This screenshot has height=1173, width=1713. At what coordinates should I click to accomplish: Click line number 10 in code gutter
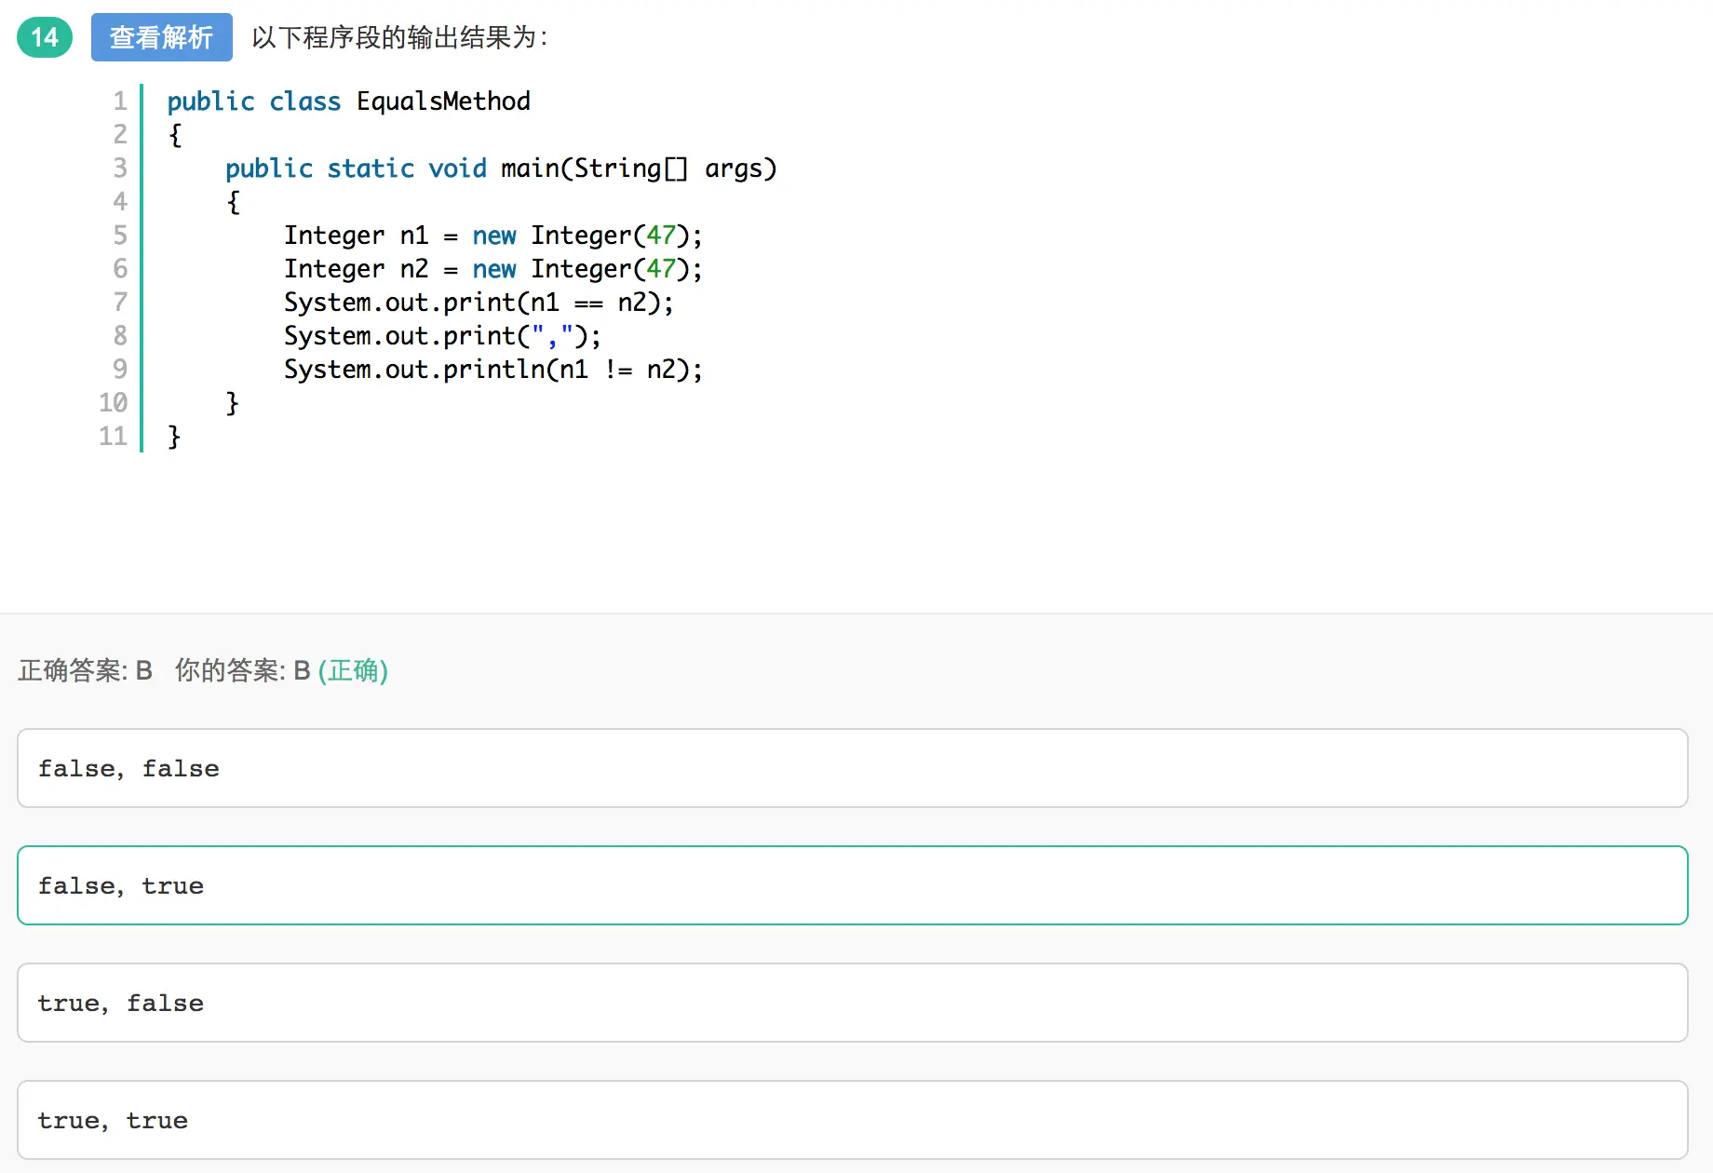[x=114, y=402]
